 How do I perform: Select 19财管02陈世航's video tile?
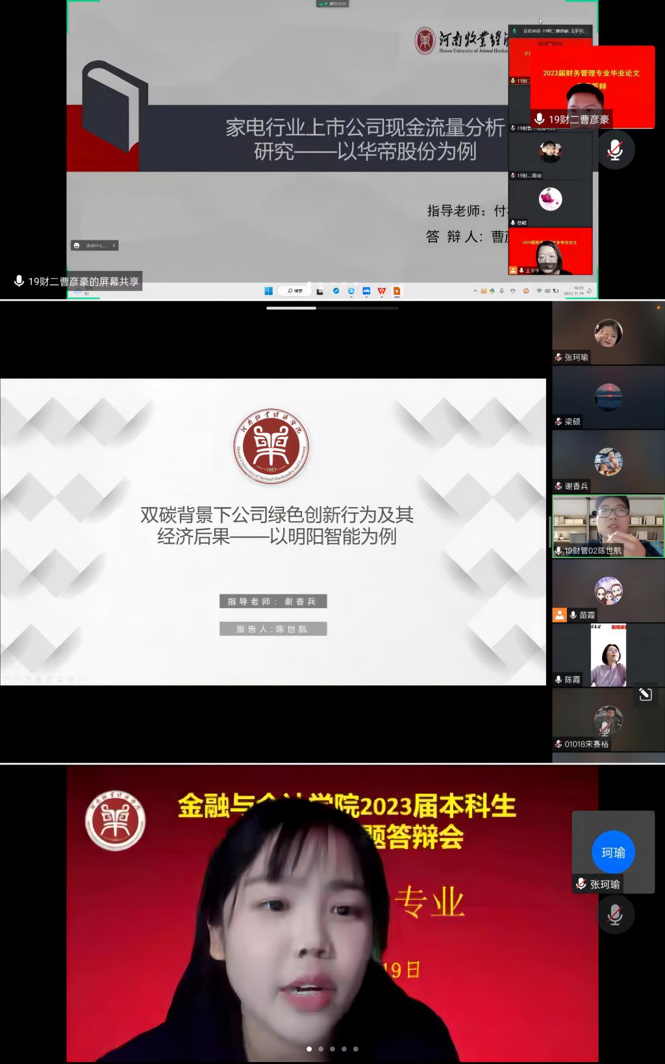[608, 526]
